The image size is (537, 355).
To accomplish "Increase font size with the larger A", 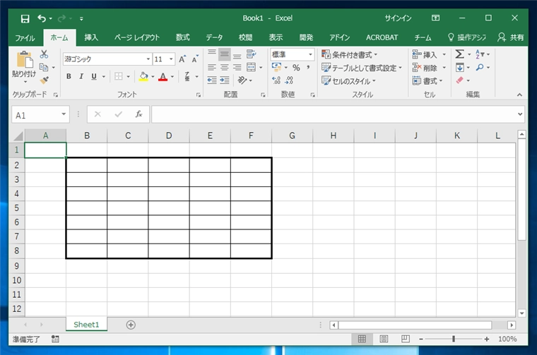I will 182,59.
